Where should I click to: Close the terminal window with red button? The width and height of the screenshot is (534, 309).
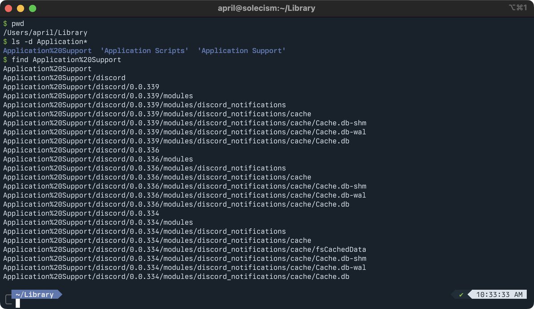tap(8, 8)
